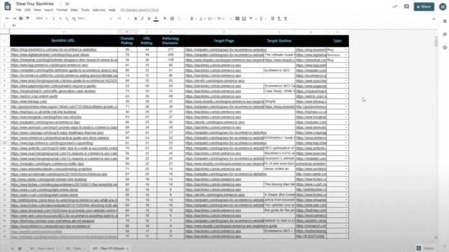
Task: Format as percent icon
Action: click(60, 19)
